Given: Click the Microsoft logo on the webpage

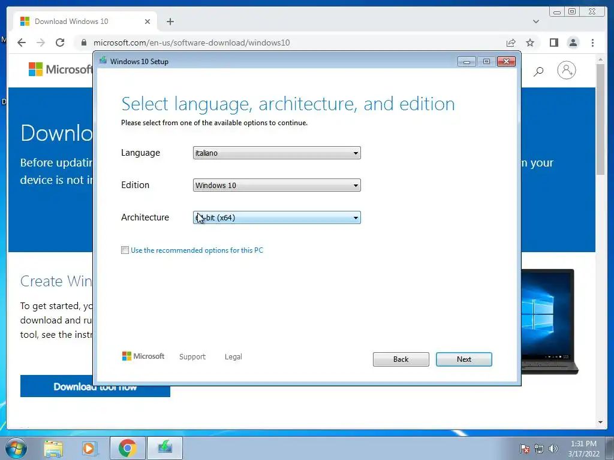Looking at the screenshot, I should (x=61, y=69).
